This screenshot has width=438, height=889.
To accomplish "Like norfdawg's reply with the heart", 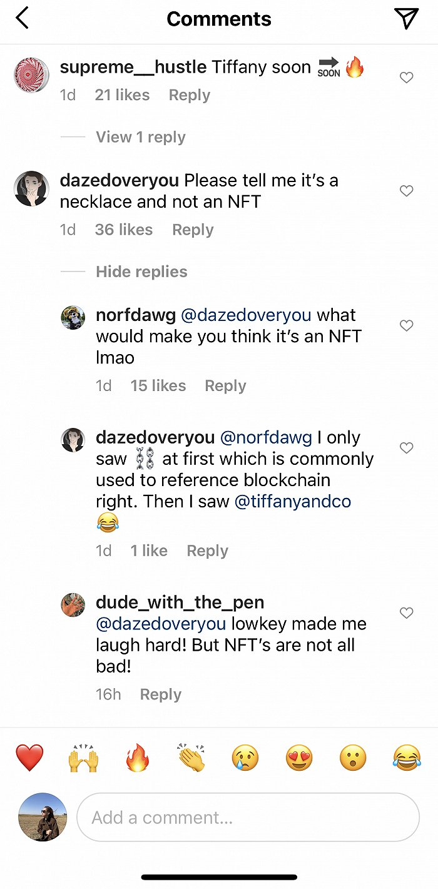I will tap(407, 325).
